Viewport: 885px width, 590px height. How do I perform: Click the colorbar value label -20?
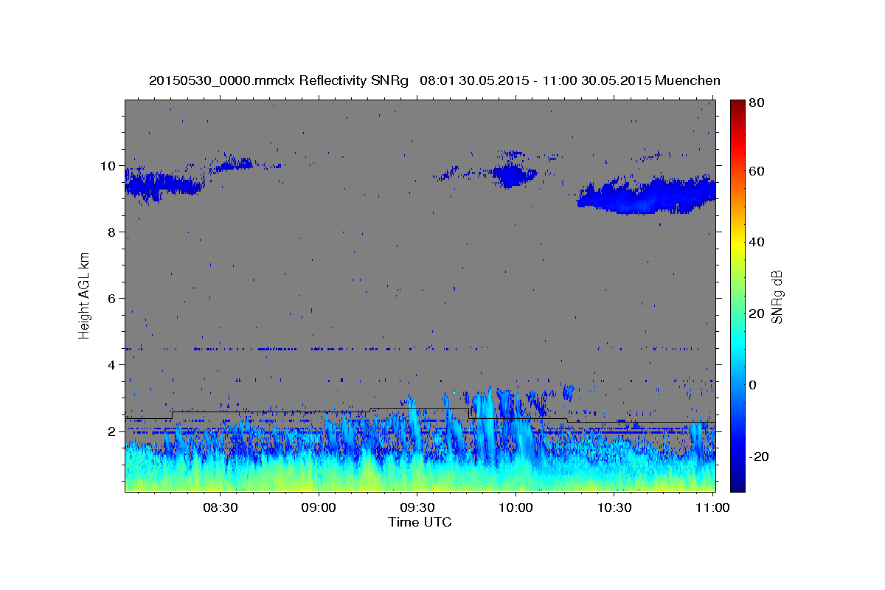[x=759, y=457]
